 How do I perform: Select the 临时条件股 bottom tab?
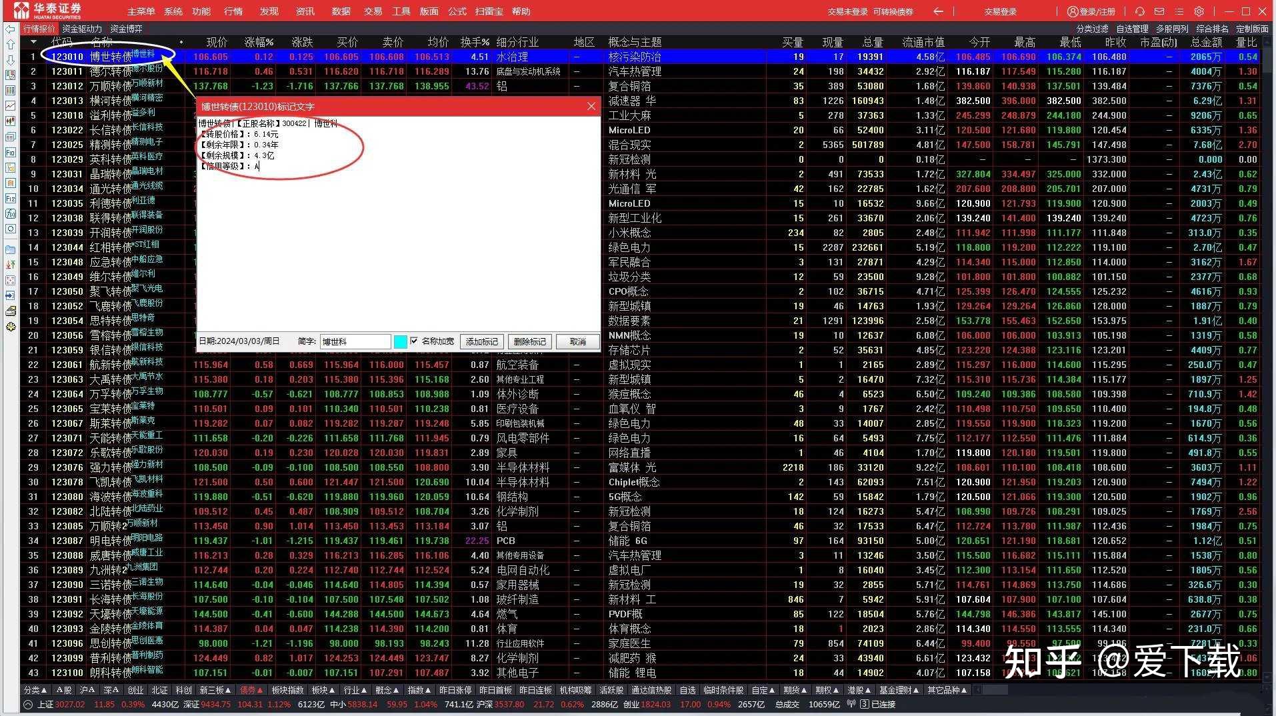click(723, 690)
